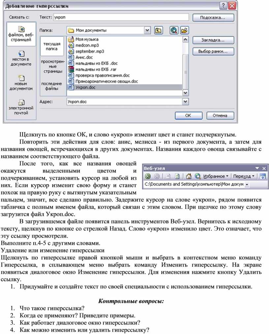Screen dimensions: 269x334
Task: Click the show only Web toolbar icon
Action: click(x=263, y=176)
